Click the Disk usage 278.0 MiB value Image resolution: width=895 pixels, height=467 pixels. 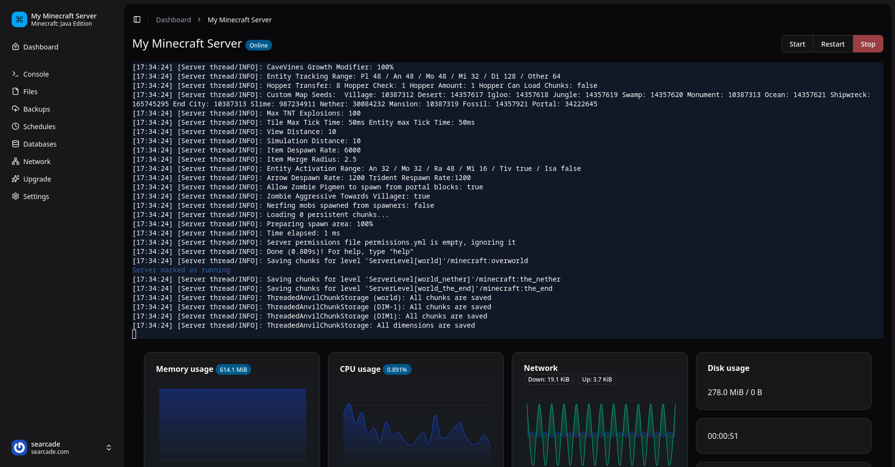coord(735,392)
